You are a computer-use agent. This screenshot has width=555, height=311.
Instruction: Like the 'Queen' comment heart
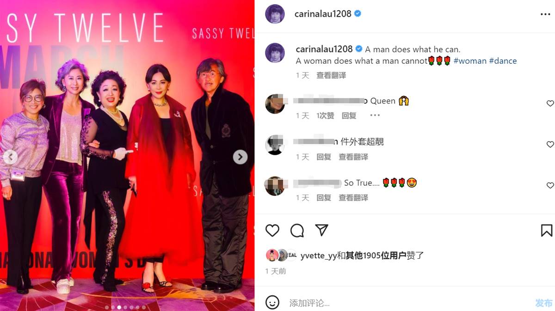tap(550, 104)
